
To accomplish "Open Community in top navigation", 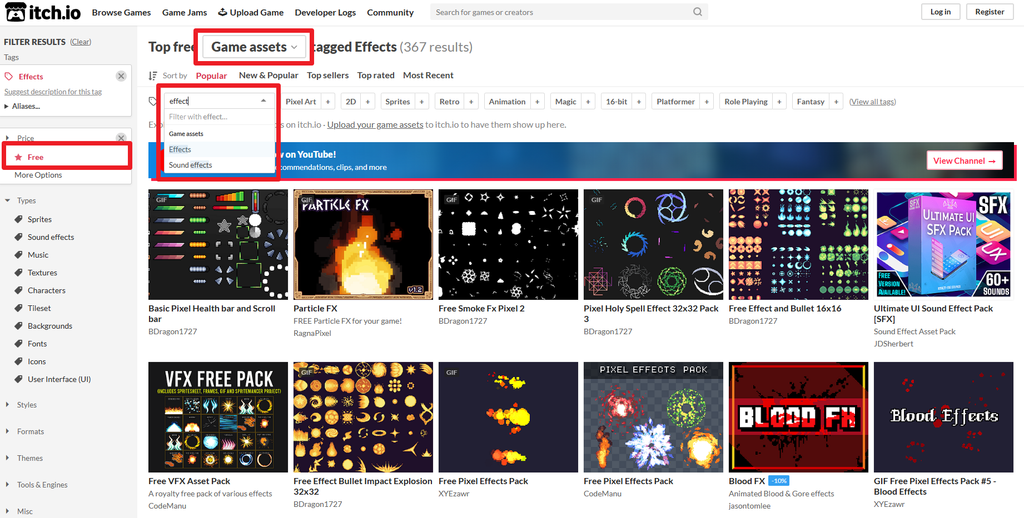I will pyautogui.click(x=390, y=12).
